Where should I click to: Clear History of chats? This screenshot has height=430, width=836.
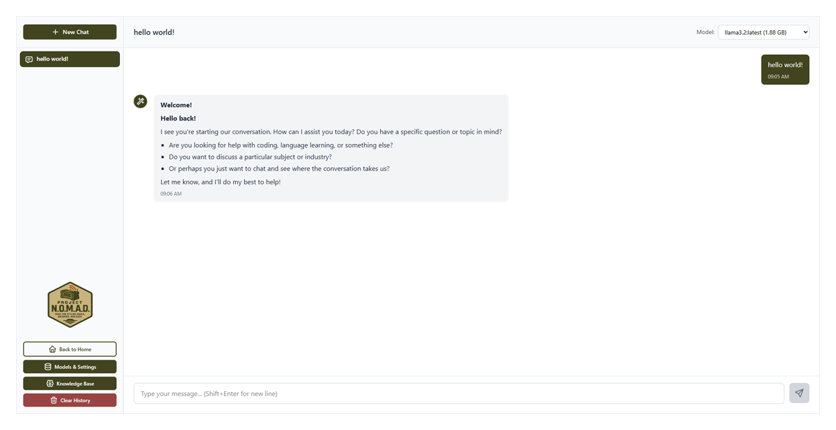click(70, 401)
